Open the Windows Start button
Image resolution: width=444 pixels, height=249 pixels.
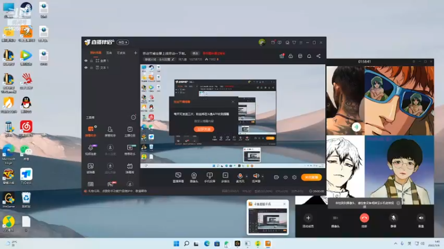[176, 243]
